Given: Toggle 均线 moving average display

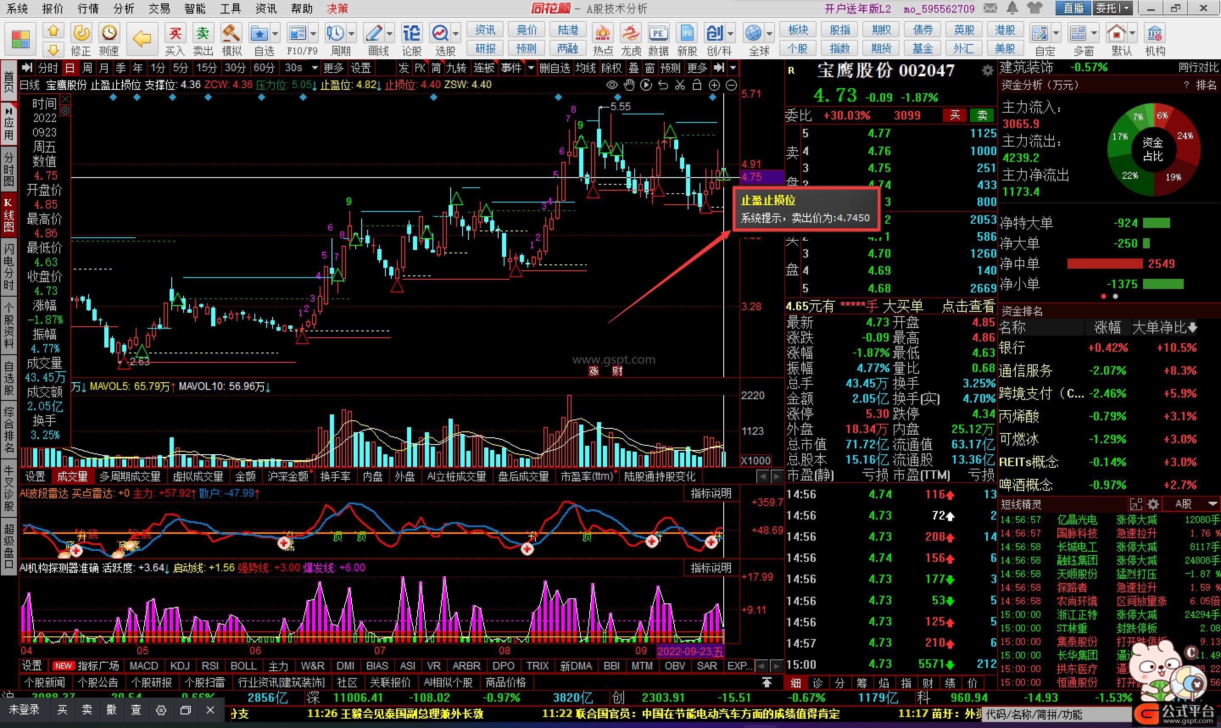Looking at the screenshot, I should coord(585,68).
